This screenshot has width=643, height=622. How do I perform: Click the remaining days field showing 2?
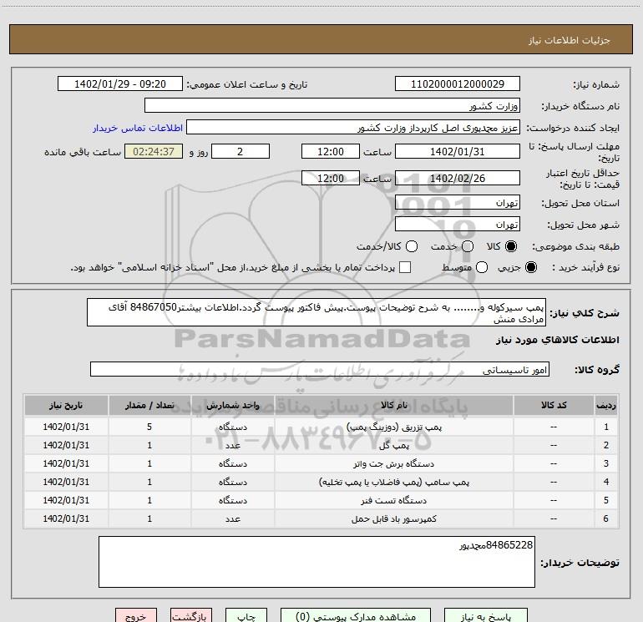coord(240,151)
